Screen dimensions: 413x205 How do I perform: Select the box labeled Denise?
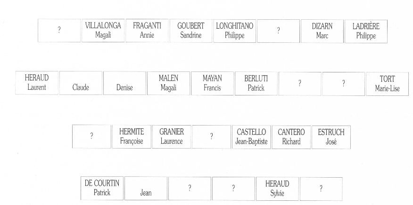point(124,84)
